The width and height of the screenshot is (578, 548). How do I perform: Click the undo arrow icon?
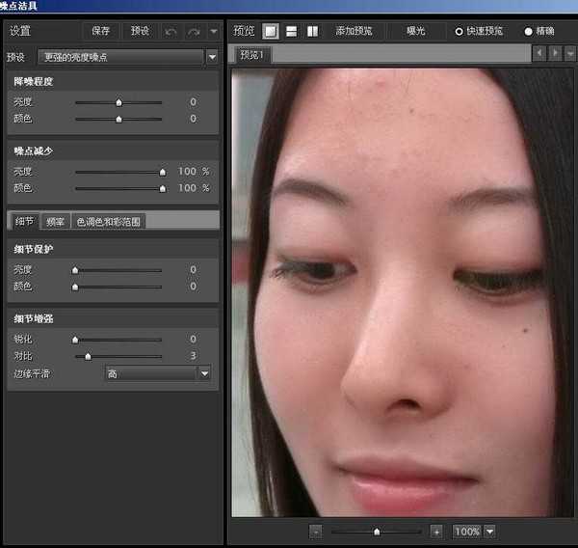(171, 31)
